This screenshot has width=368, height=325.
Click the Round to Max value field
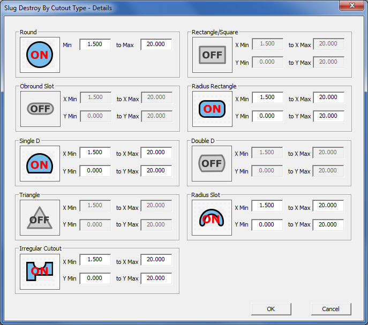156,44
